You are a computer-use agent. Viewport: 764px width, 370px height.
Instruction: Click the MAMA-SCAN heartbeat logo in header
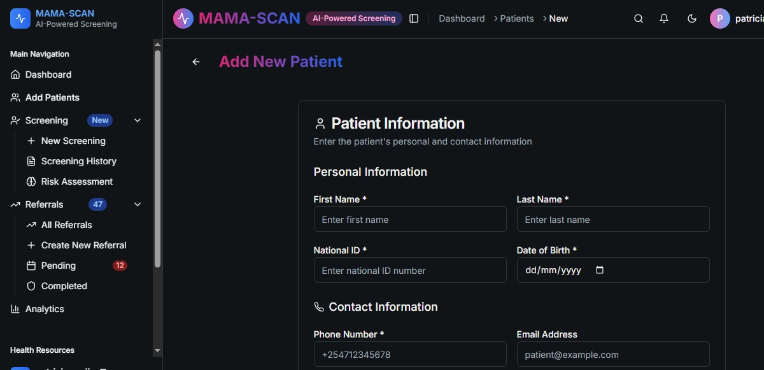(x=183, y=18)
